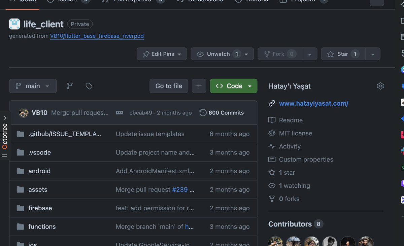The image size is (404, 246).
Task: Click the clock icon showing 600 Commits
Action: pos(203,112)
